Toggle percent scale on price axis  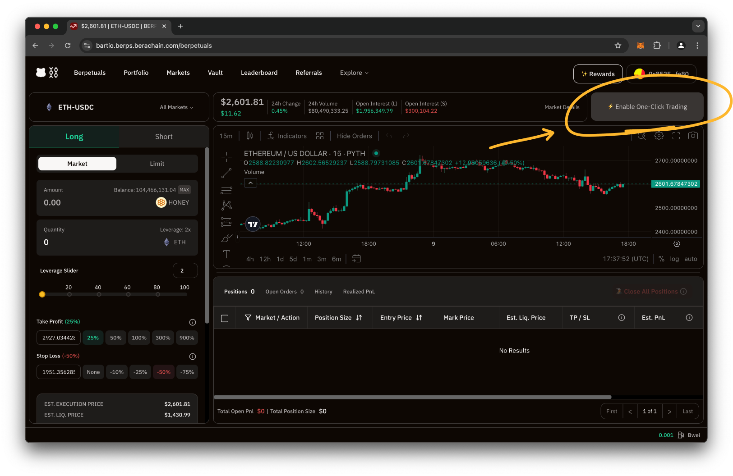tap(661, 259)
